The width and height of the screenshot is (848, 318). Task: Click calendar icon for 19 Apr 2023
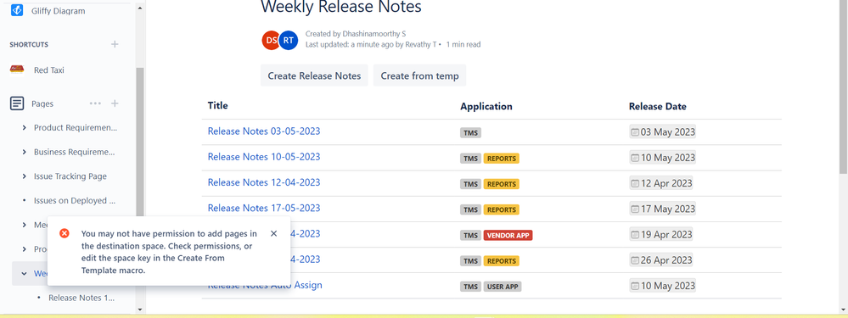tap(635, 235)
